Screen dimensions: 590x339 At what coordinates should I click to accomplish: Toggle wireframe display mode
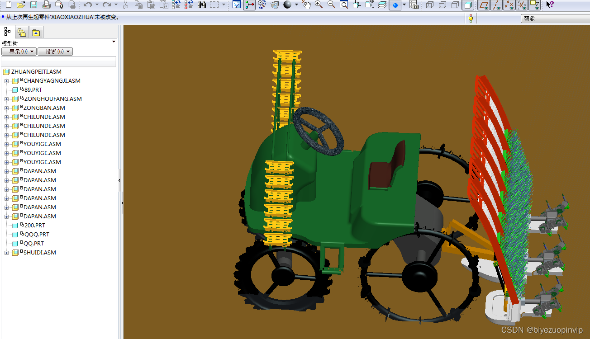click(430, 5)
